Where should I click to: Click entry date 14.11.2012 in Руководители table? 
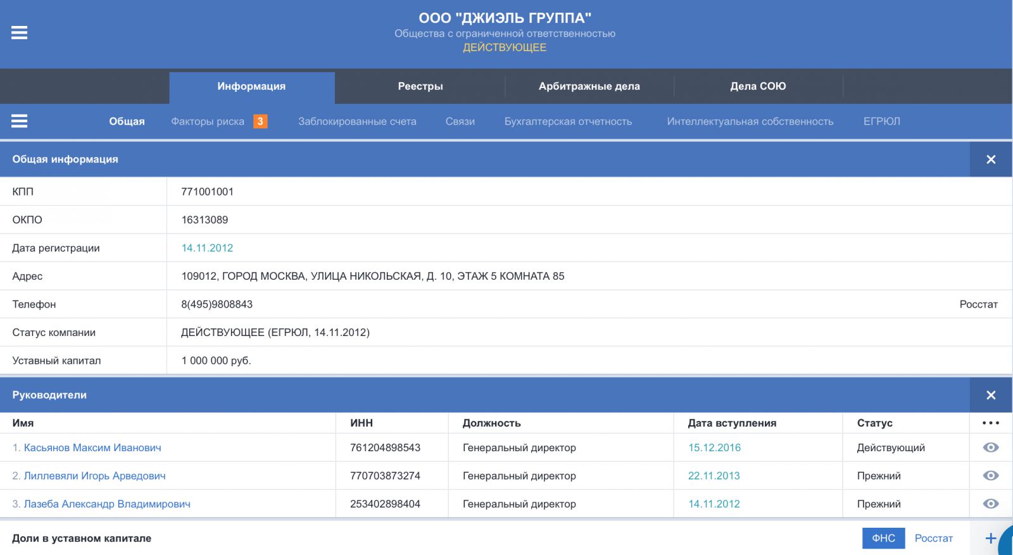point(714,504)
